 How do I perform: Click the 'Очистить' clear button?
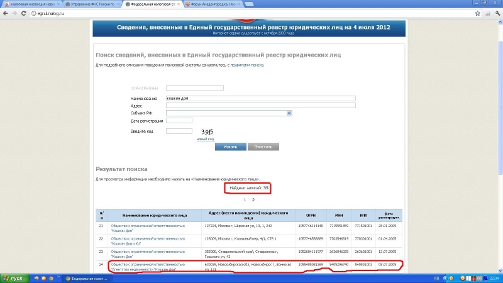pos(263,147)
